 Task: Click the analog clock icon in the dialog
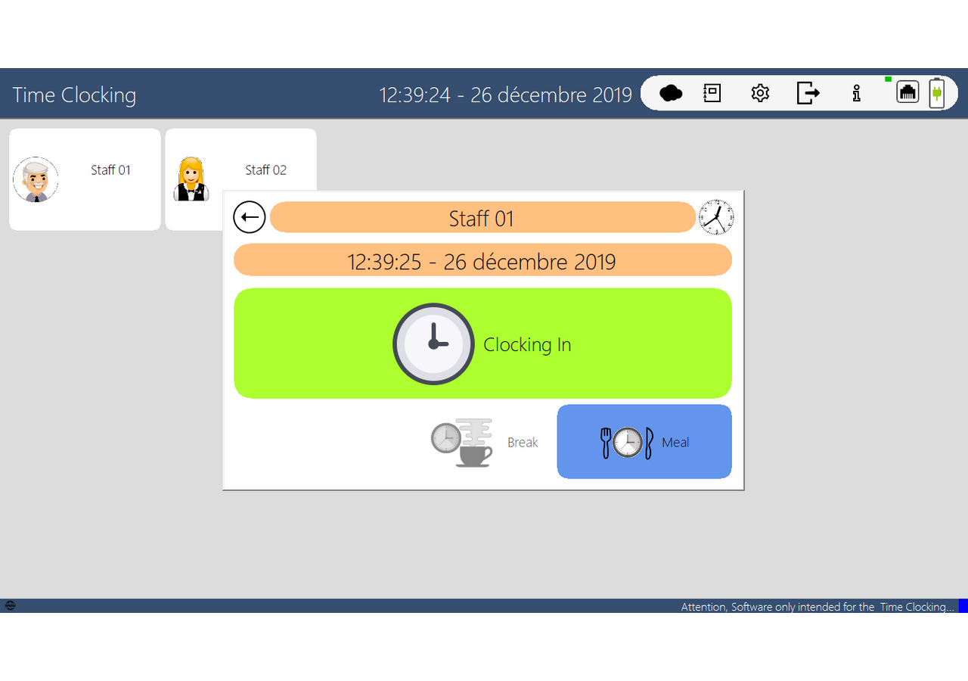[716, 216]
